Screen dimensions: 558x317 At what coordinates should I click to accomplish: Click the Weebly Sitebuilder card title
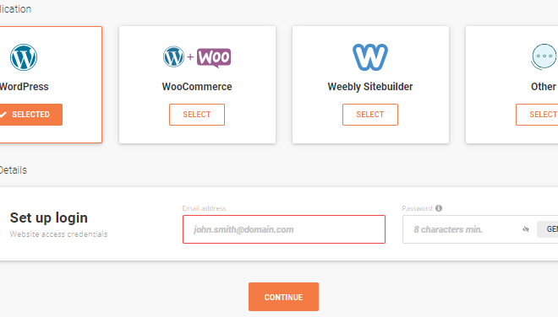pyautogui.click(x=370, y=87)
